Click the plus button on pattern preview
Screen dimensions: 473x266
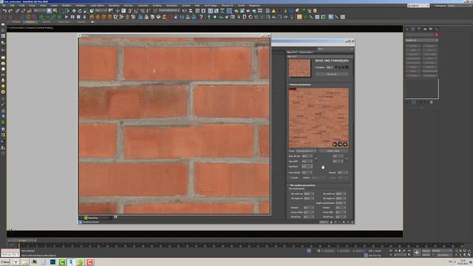(345, 144)
